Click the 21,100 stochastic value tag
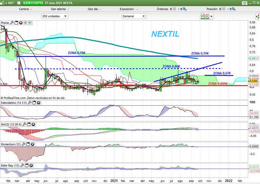 [x=254, y=117]
